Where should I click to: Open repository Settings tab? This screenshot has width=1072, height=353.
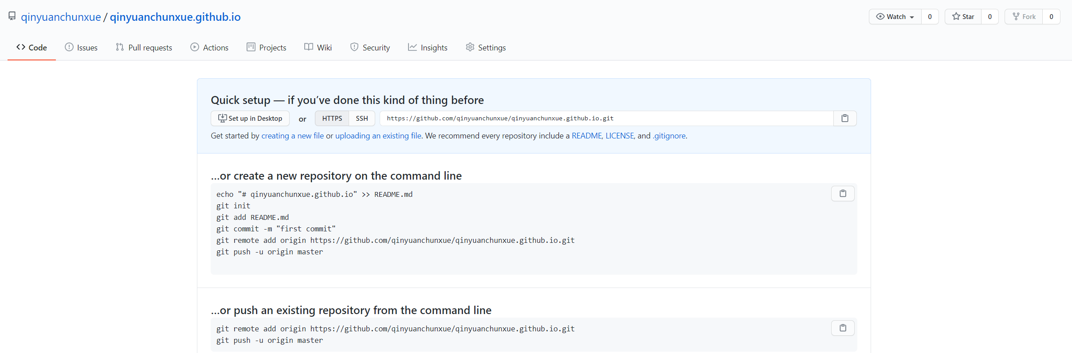[x=486, y=47]
